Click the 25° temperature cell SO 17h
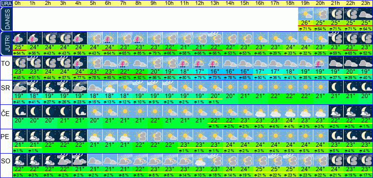The width and height of the screenshot is (373, 178). coord(275,169)
